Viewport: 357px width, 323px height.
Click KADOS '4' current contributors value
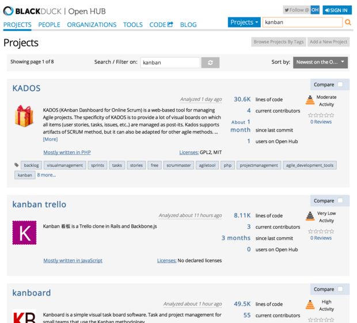[249, 111]
